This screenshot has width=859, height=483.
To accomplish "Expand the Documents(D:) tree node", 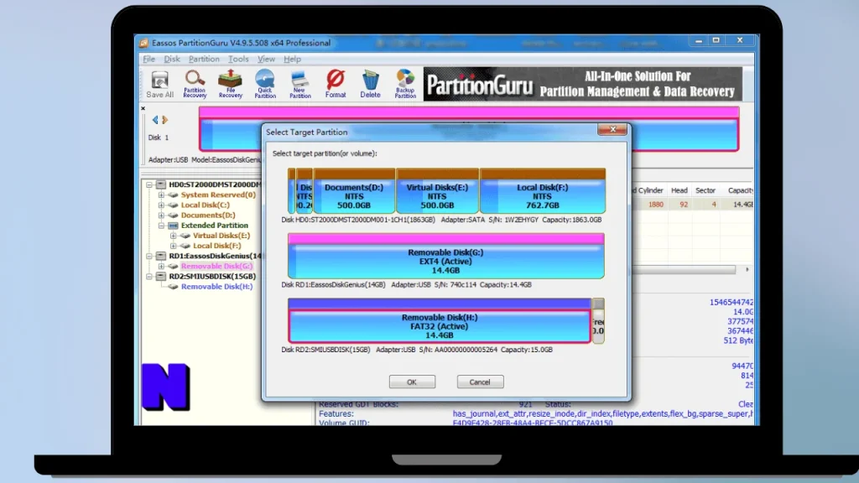I will [161, 216].
